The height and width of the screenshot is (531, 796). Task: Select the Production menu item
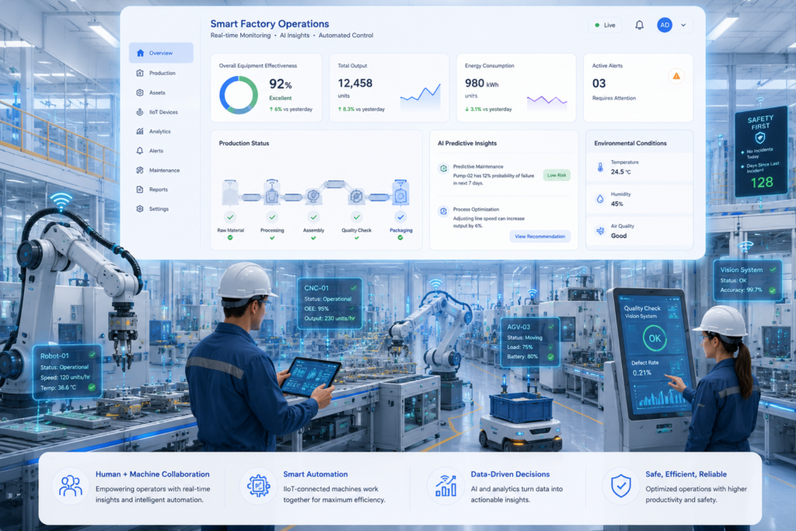[x=161, y=73]
